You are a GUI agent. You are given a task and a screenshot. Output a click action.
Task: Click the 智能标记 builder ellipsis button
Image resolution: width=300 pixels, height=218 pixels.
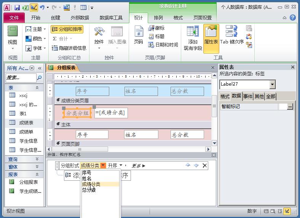(x=290, y=107)
